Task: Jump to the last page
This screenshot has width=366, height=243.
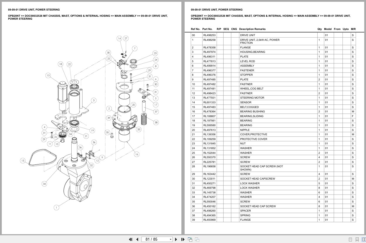Action: point(183,239)
